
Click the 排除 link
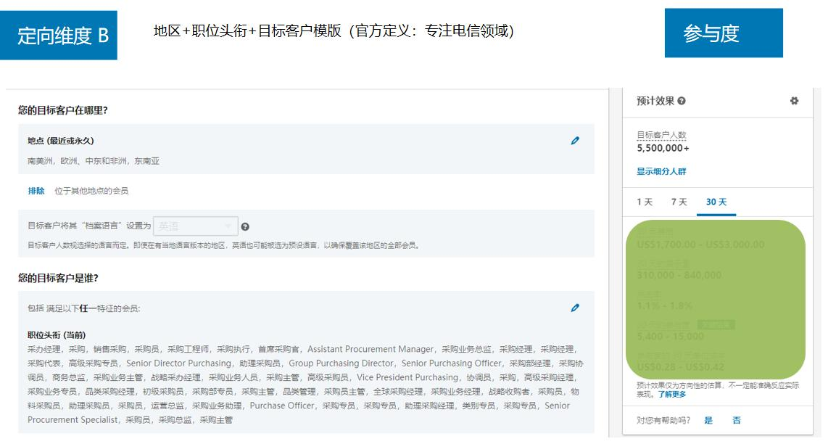(x=36, y=191)
